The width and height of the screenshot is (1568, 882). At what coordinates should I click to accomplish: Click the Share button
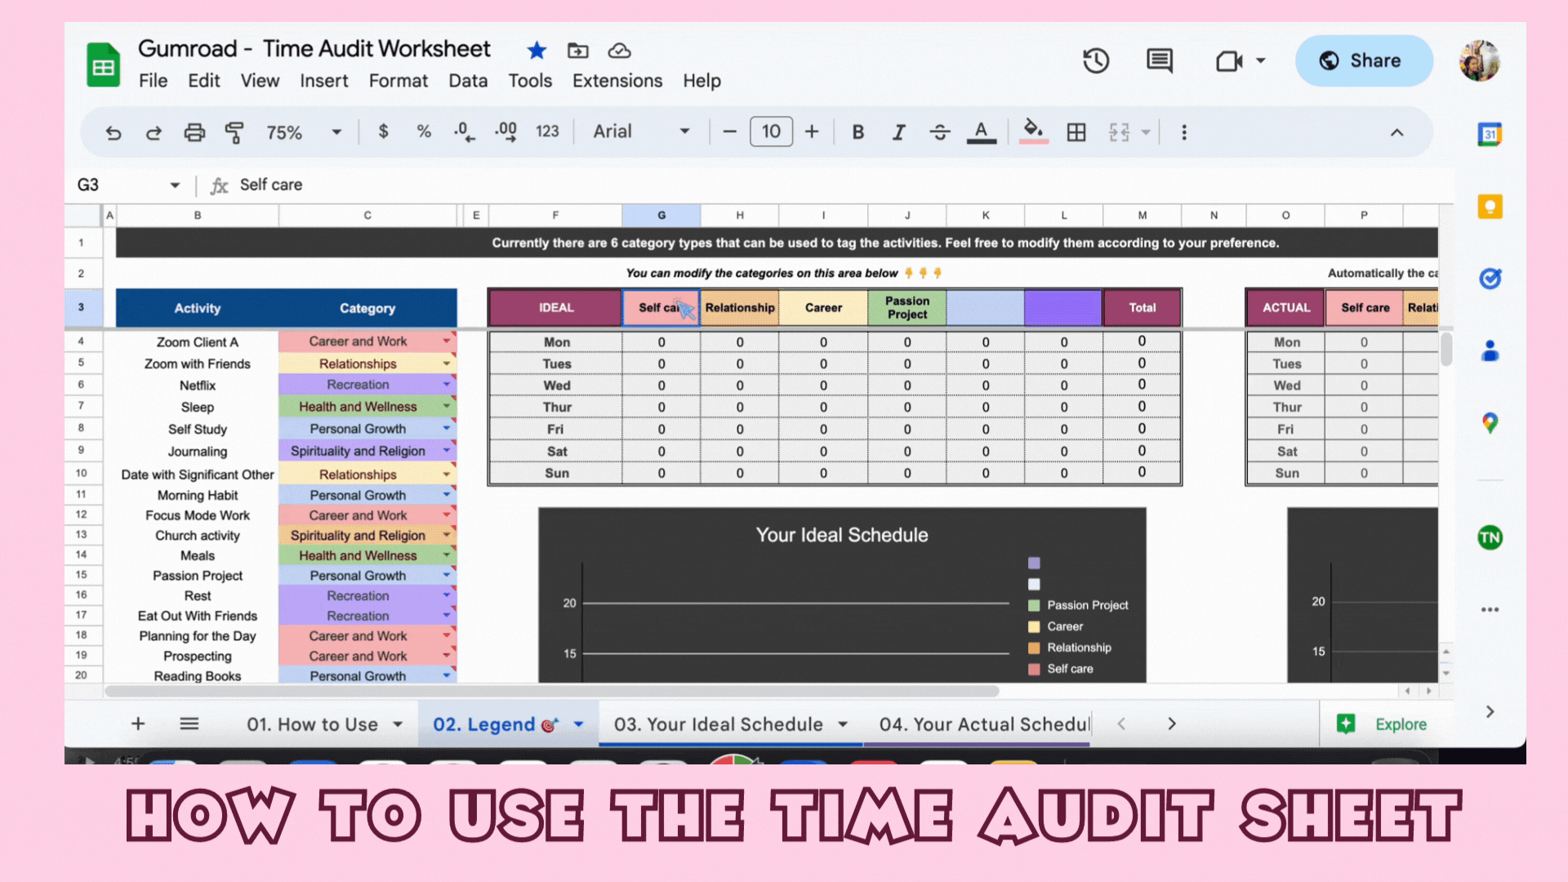pyautogui.click(x=1363, y=61)
